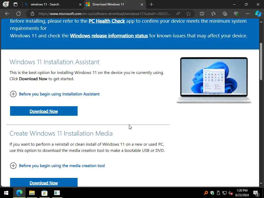Click the Windows 11 laptop image

click(x=214, y=80)
